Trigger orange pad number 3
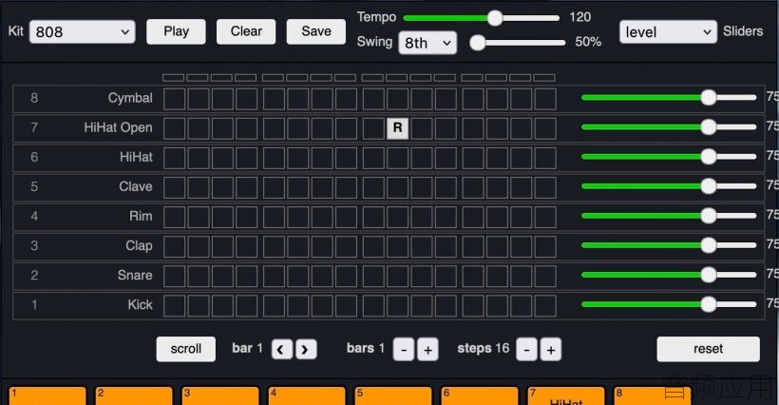 (x=220, y=395)
